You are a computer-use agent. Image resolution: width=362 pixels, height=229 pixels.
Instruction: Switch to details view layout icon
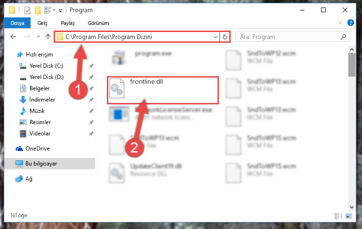pos(338,216)
